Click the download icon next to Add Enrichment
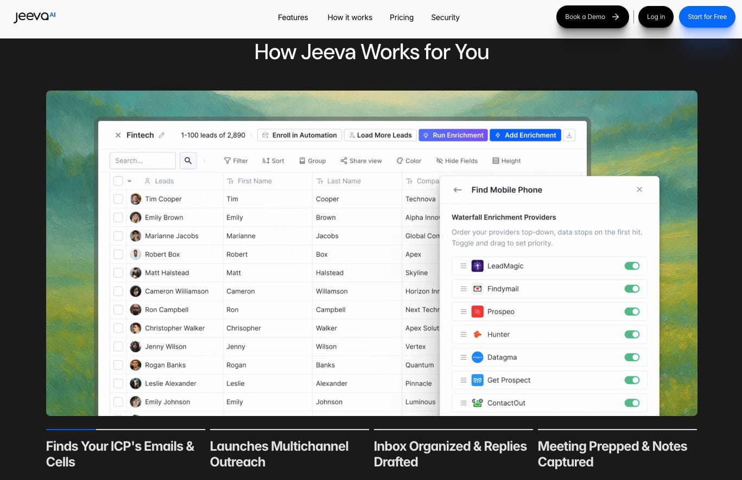742x480 pixels. (569, 135)
